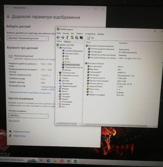Click the display adapter properties link
The image size is (163, 167).
point(30,93)
